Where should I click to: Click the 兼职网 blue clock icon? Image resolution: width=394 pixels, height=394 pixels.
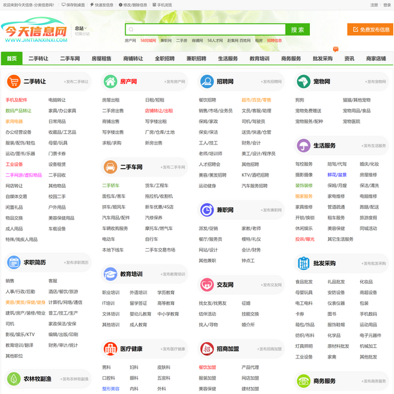pos(207,209)
